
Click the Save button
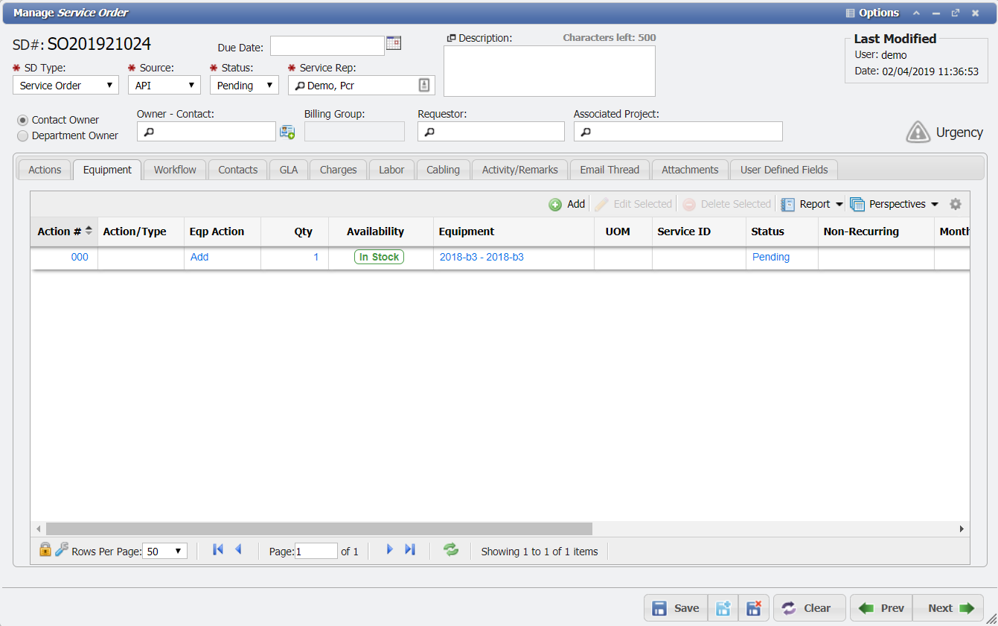[676, 608]
